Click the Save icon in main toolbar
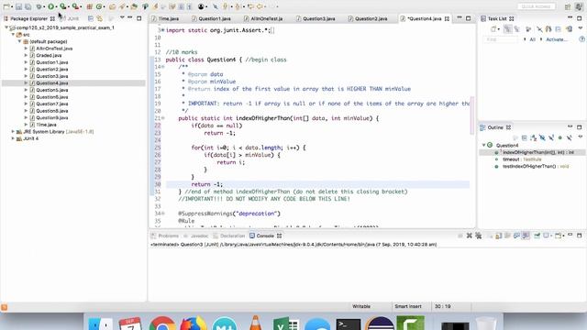 pyautogui.click(x=18, y=6)
